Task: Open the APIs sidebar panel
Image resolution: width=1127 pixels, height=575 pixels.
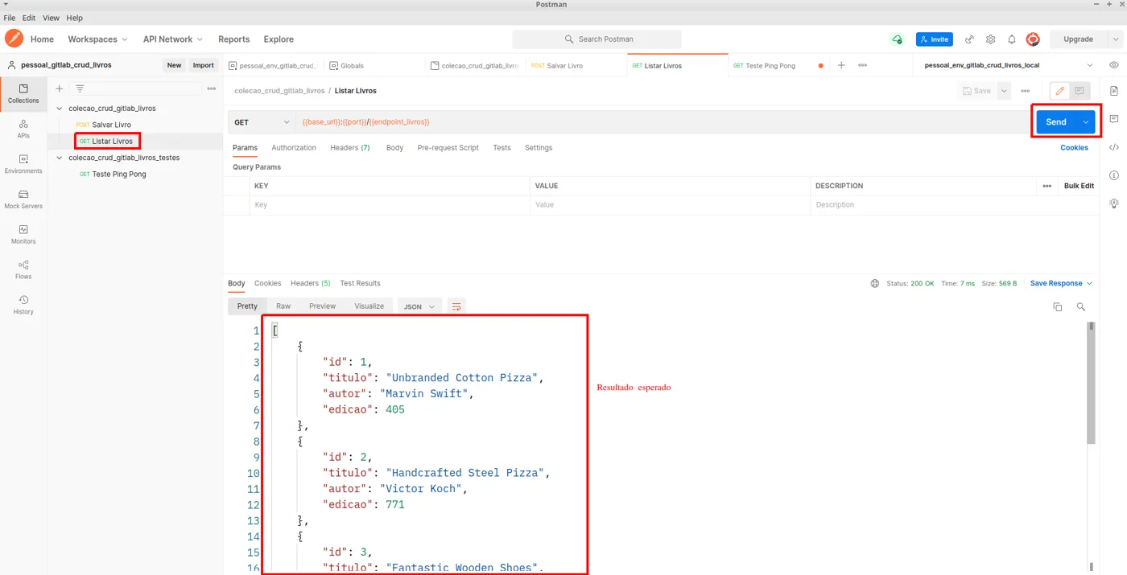Action: [x=23, y=129]
